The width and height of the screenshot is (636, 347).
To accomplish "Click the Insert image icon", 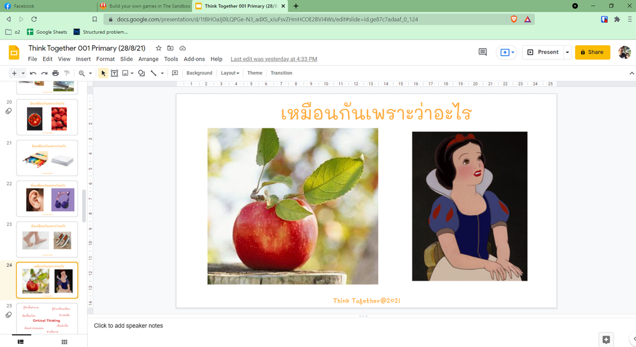I will click(x=125, y=73).
